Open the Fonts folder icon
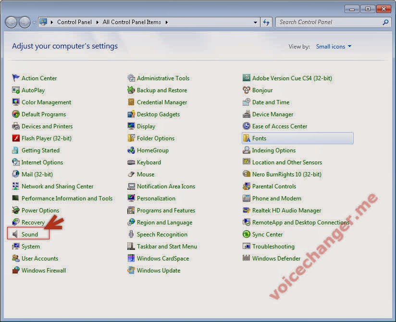 coord(247,138)
